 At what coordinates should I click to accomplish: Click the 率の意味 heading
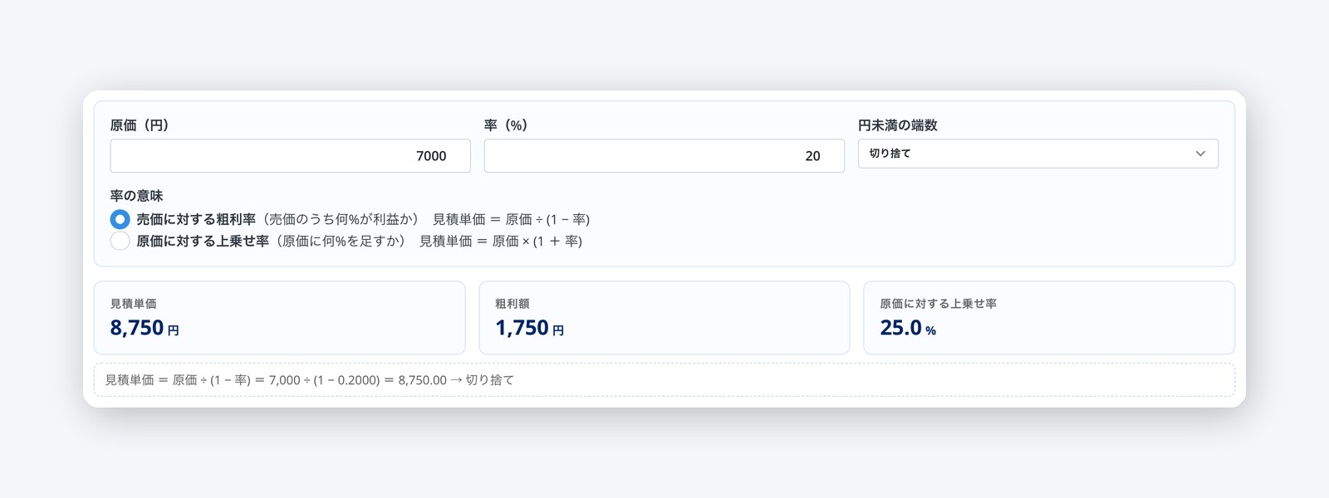[136, 196]
